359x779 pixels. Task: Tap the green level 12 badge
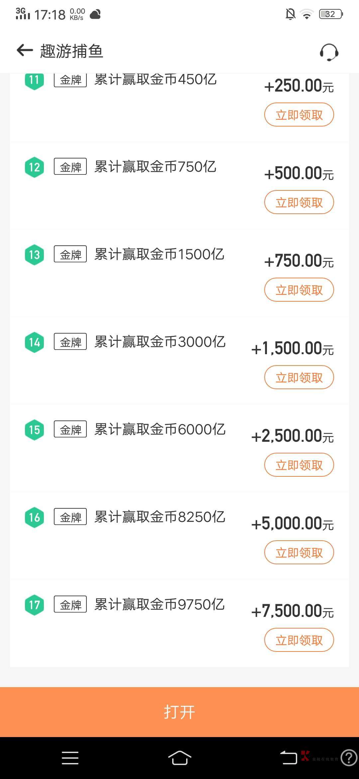(35, 167)
